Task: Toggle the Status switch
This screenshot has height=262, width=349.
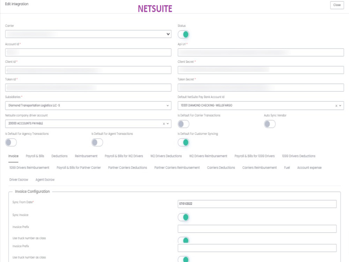Action: click(184, 34)
